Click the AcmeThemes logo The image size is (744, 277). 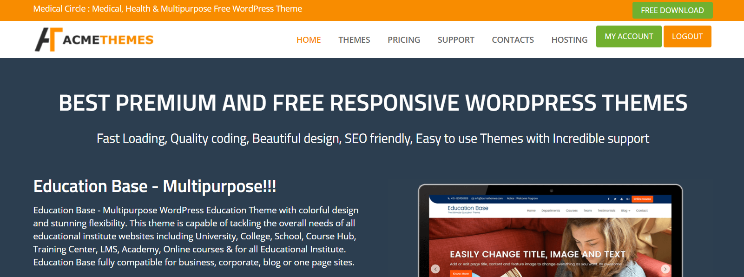[94, 40]
